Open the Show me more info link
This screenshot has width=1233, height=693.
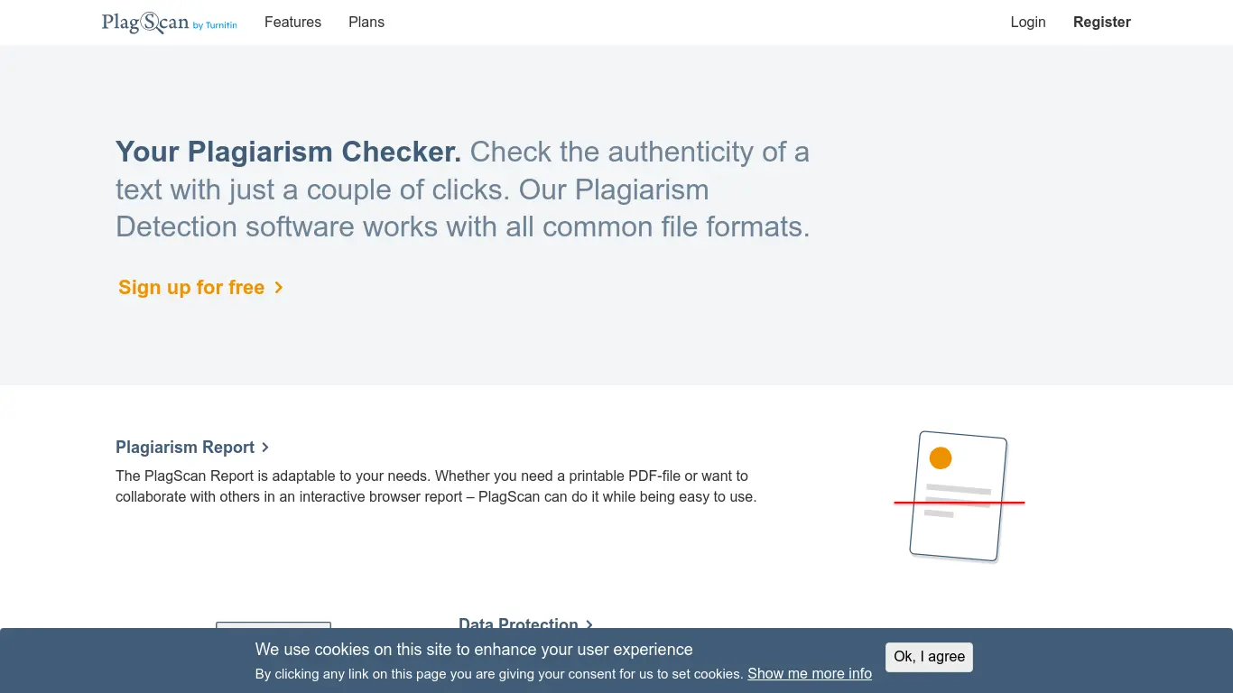pos(810,674)
